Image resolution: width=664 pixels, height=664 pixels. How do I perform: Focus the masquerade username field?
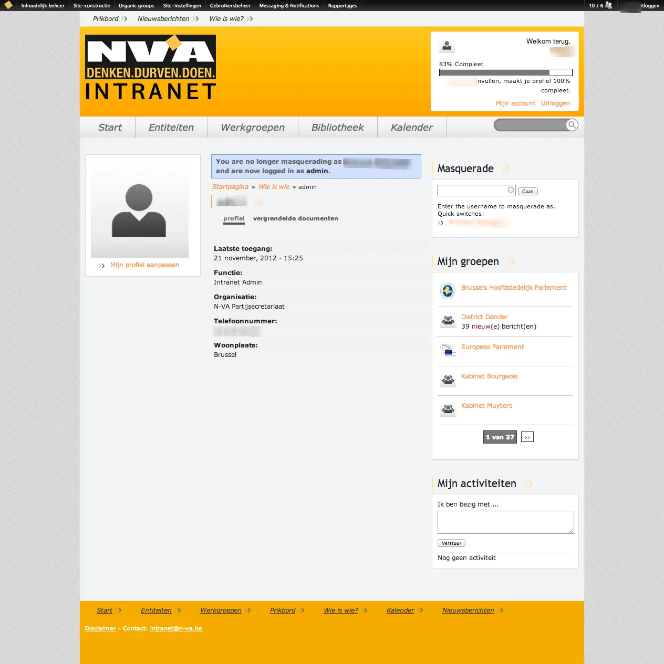point(476,191)
